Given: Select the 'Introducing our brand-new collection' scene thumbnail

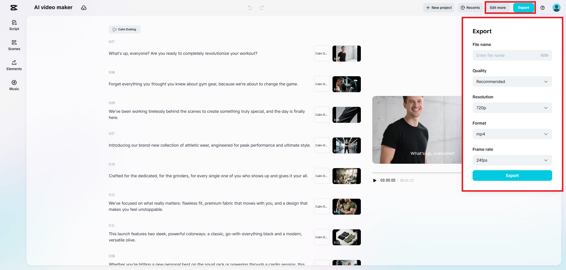Looking at the screenshot, I should [x=347, y=145].
